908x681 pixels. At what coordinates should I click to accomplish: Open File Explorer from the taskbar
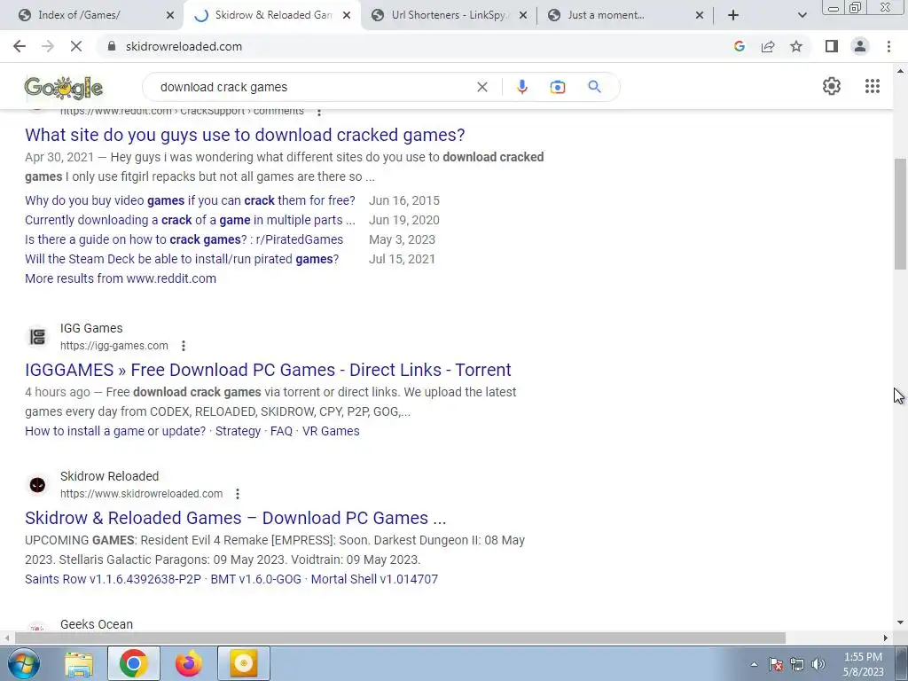pyautogui.click(x=79, y=664)
